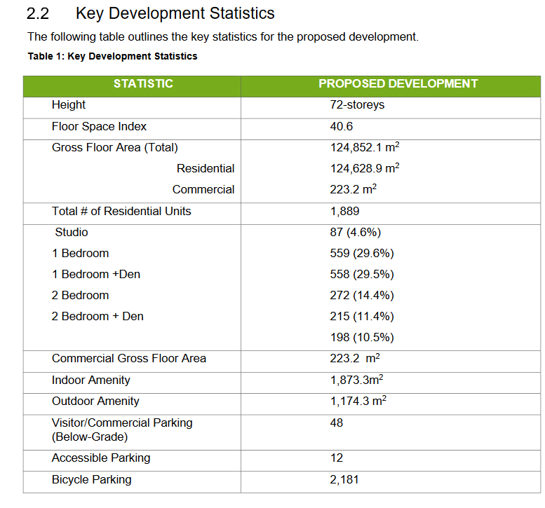The width and height of the screenshot is (545, 508).
Task: Click the Floor Space Index label
Action: pyautogui.click(x=99, y=127)
